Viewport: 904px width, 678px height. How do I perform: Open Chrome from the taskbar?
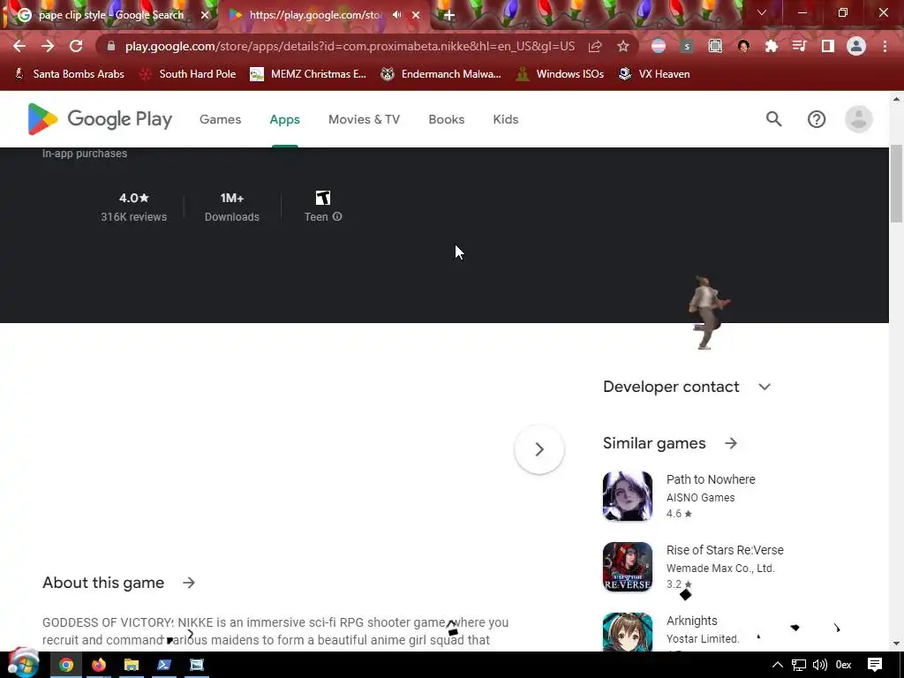(65, 665)
